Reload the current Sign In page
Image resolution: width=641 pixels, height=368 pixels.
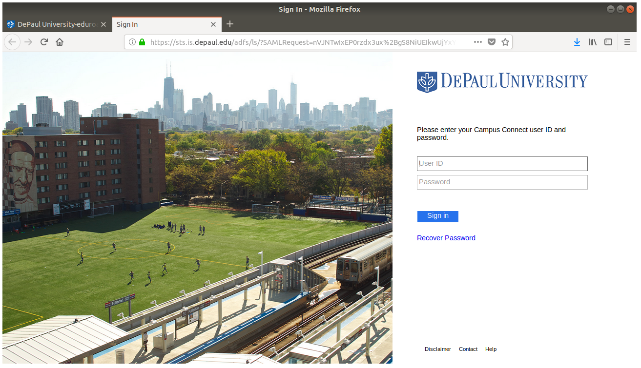(x=44, y=42)
